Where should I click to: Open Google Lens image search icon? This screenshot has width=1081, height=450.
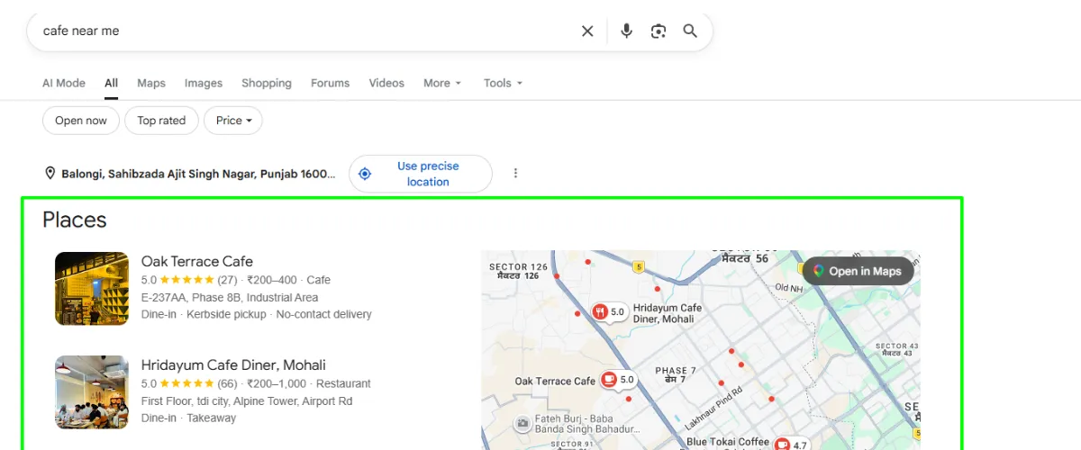(x=659, y=31)
